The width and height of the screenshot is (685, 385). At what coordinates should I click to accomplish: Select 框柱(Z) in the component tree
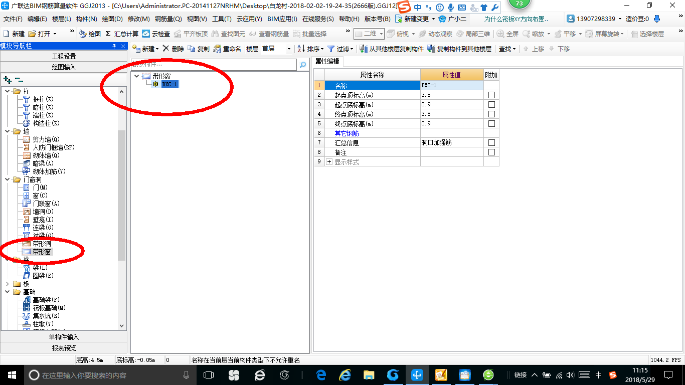[43, 99]
